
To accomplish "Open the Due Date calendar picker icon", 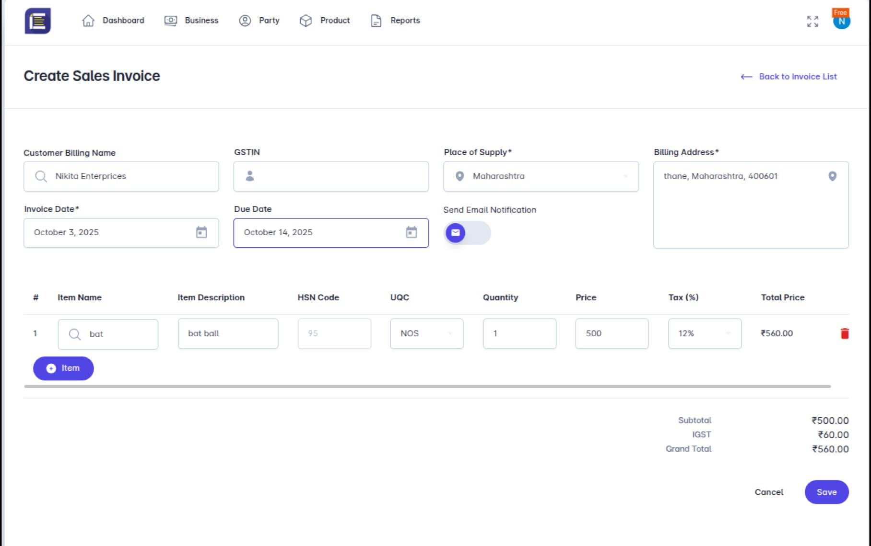I will (x=412, y=232).
